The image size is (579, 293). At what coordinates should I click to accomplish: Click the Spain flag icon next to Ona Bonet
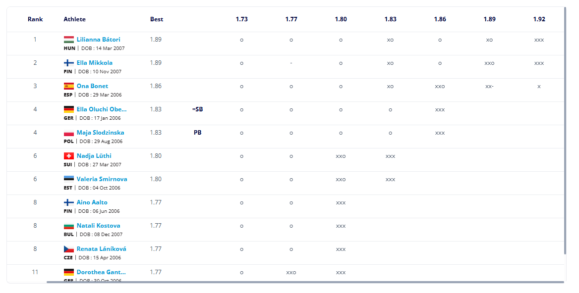point(69,86)
